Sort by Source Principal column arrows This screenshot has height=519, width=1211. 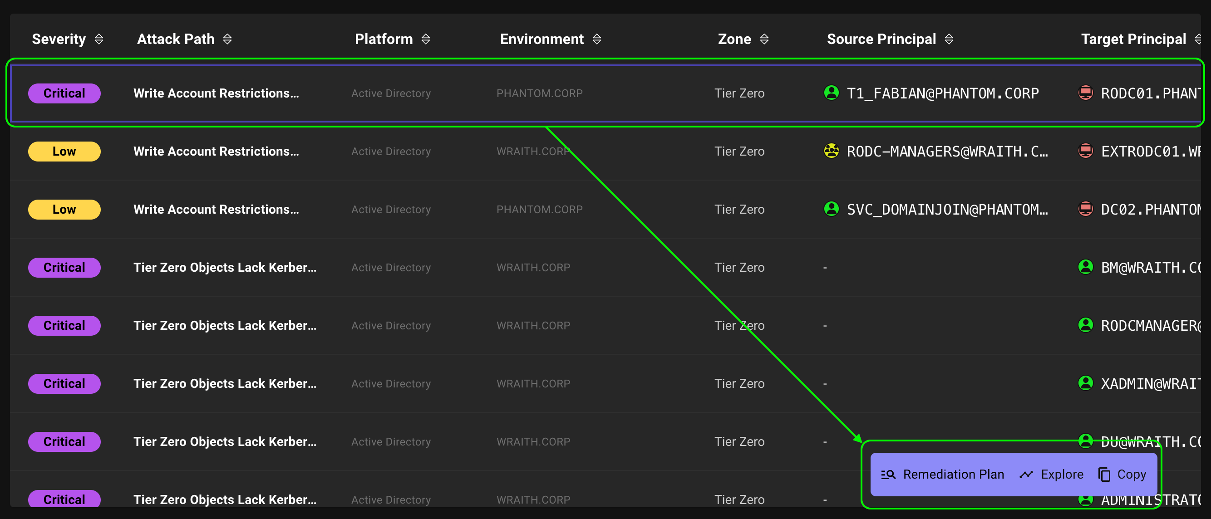(949, 39)
